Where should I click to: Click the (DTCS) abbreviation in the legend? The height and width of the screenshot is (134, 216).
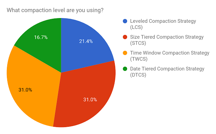[x=138, y=75]
